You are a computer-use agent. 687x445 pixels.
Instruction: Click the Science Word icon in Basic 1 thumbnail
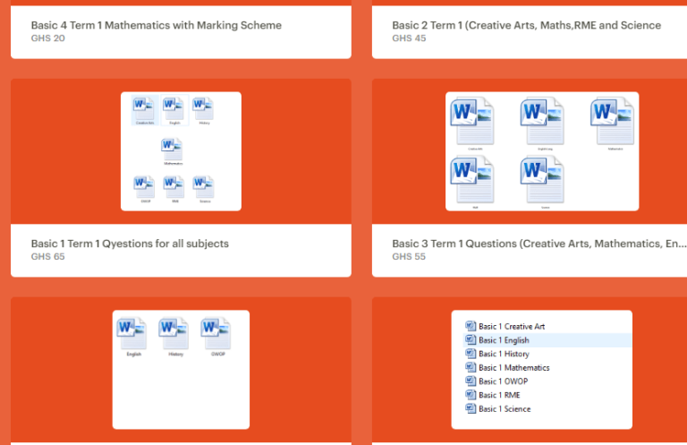[x=204, y=189]
